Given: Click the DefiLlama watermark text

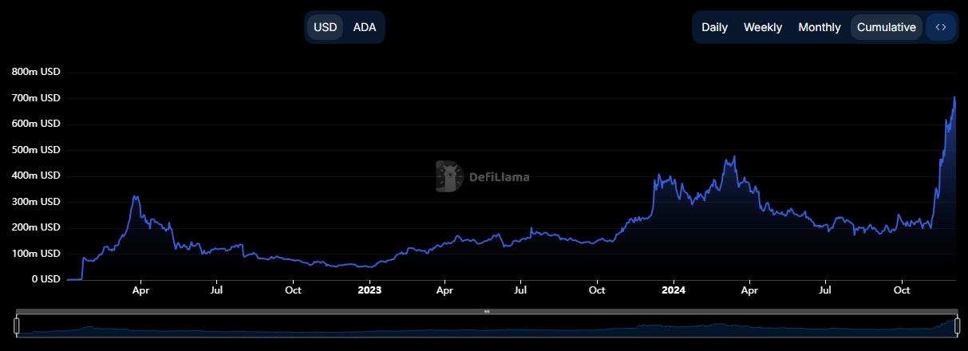Looking at the screenshot, I should [x=499, y=177].
